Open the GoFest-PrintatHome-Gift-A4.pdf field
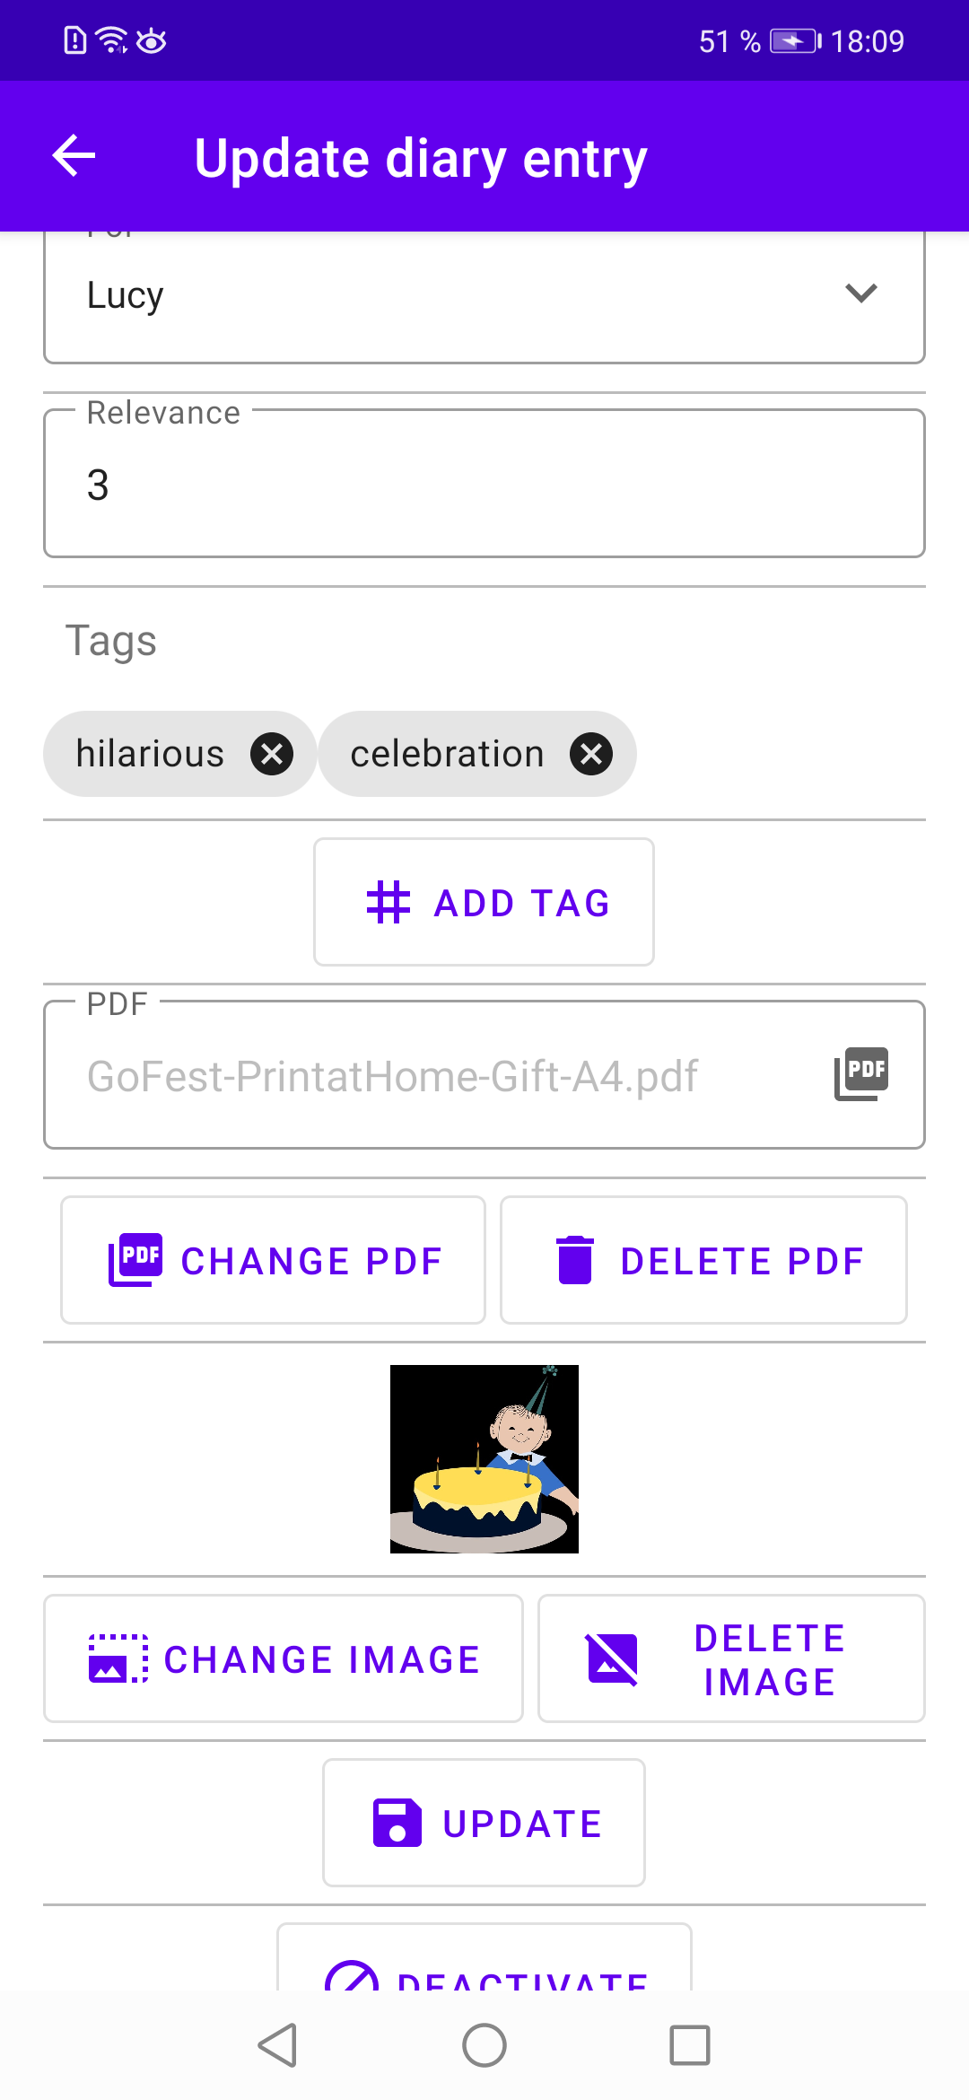The height and width of the screenshot is (2100, 969). 484,1075
